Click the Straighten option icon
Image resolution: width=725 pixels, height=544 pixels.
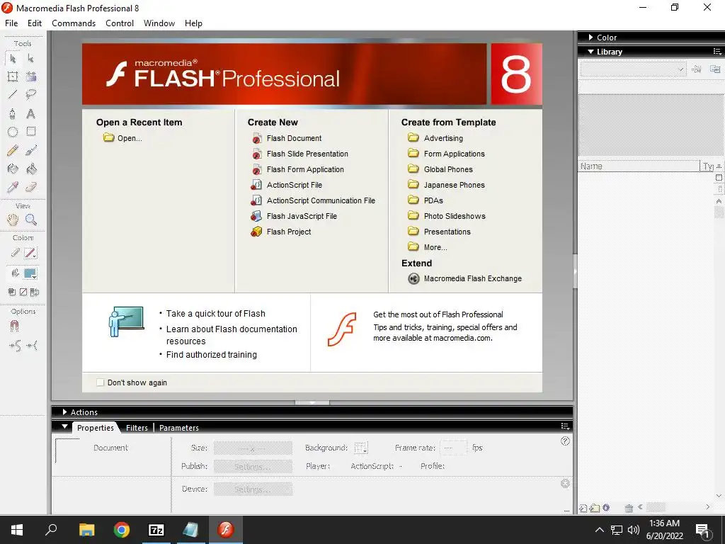coord(32,346)
